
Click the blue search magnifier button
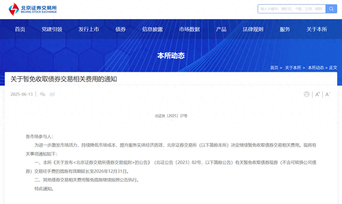point(331,9)
